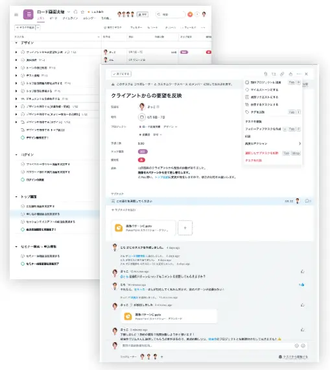Open the three-dot more actions icon in task pane
The height and width of the screenshot is (370, 330).
point(299,74)
